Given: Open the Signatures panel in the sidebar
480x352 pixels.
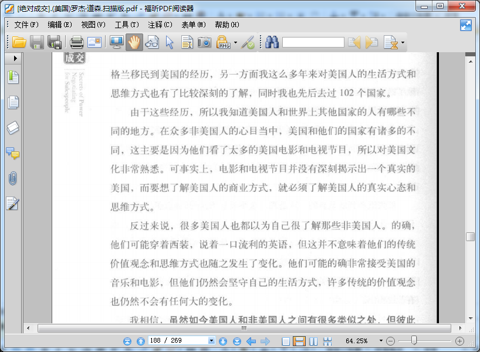Looking at the screenshot, I should 13,204.
